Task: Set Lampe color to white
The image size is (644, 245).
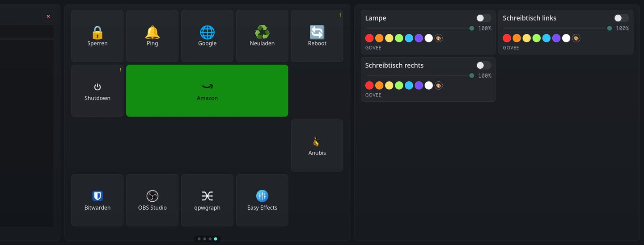Action: (x=428, y=38)
